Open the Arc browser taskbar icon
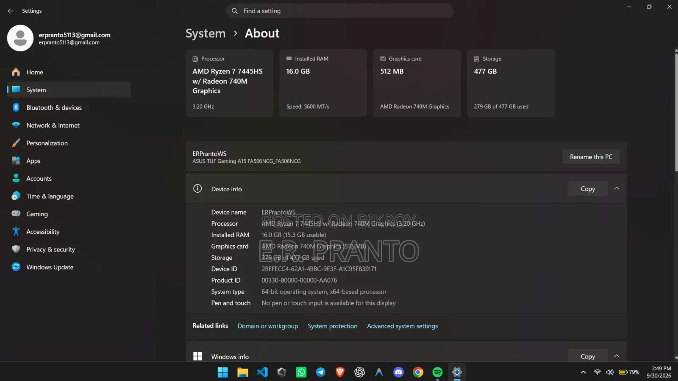This screenshot has height=381, width=678. coord(379,373)
